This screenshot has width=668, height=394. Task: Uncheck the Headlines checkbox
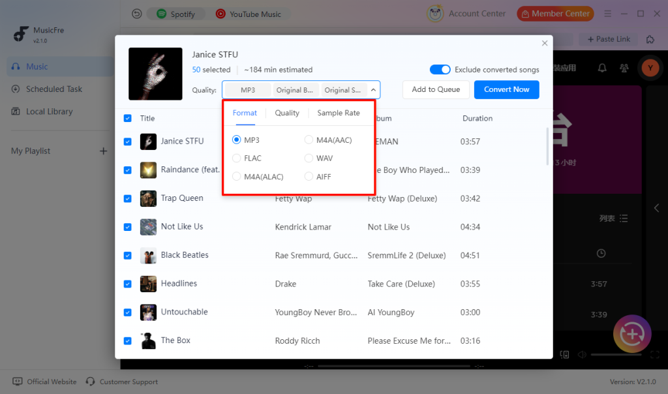pyautogui.click(x=127, y=284)
